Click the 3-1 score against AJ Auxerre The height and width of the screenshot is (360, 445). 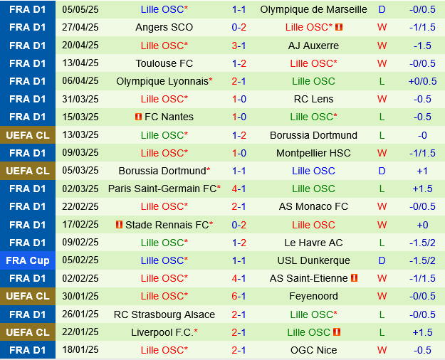239,46
